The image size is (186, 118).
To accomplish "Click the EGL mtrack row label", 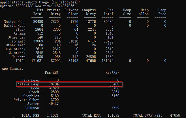I will tap(17, 49).
